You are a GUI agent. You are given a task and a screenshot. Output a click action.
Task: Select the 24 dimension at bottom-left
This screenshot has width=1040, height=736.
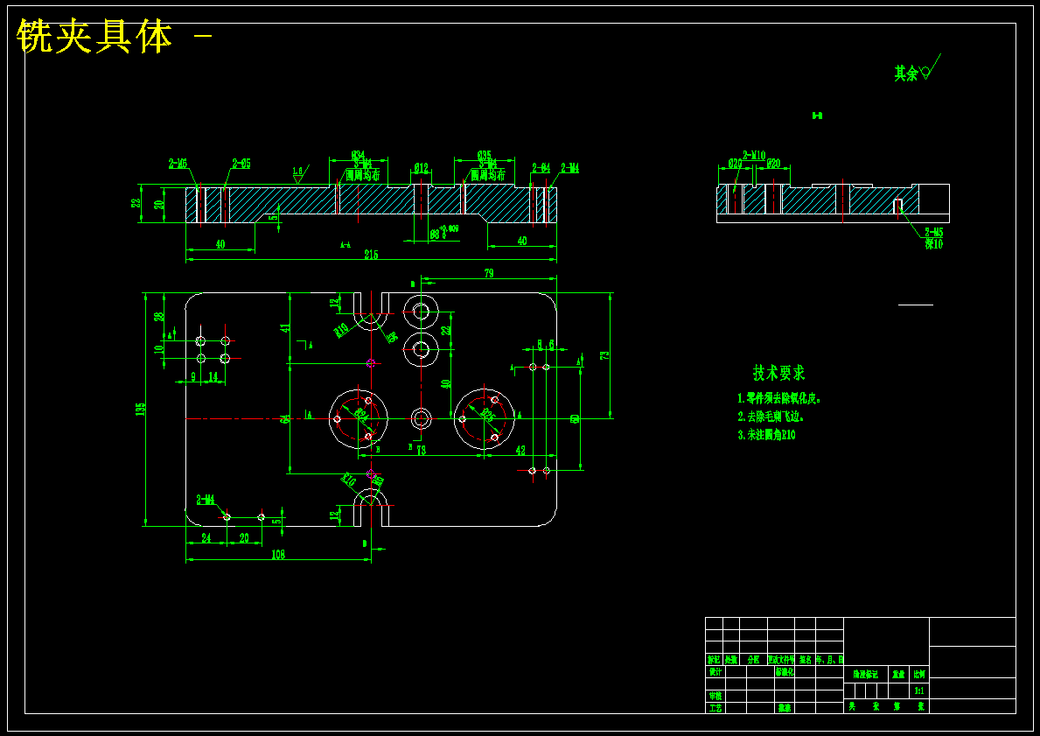click(206, 538)
